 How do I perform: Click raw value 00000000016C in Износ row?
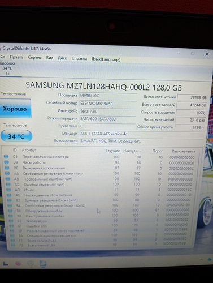pyautogui.click(x=179, y=190)
